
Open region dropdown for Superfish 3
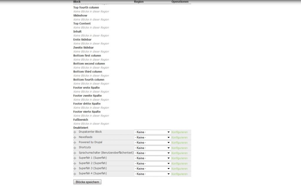152,169
